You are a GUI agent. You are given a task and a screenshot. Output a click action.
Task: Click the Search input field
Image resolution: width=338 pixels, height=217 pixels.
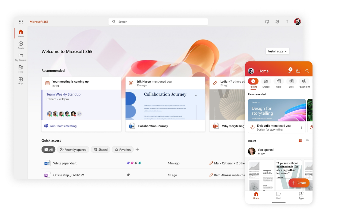coord(158,22)
